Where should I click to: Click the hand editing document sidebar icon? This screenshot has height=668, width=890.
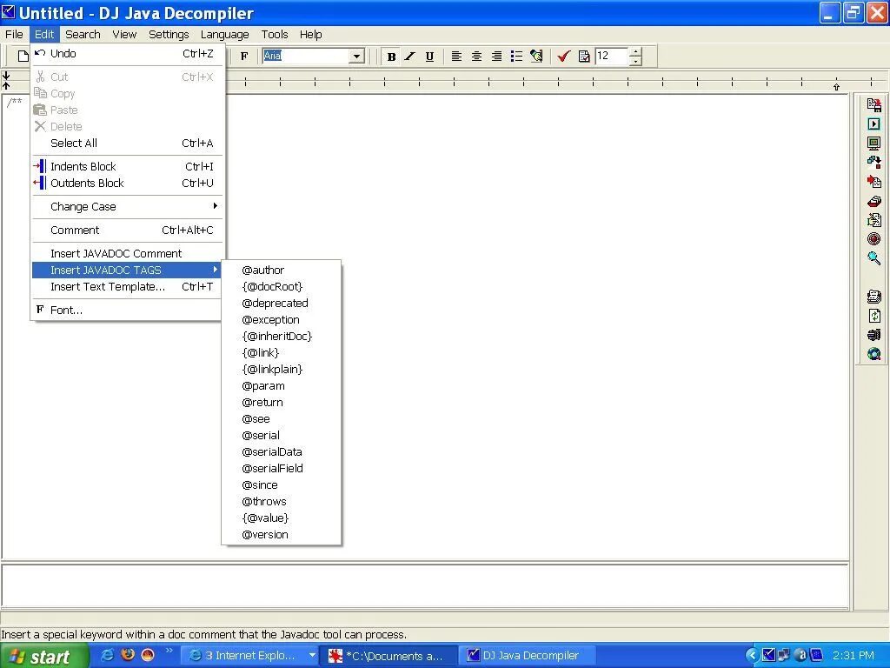[874, 220]
